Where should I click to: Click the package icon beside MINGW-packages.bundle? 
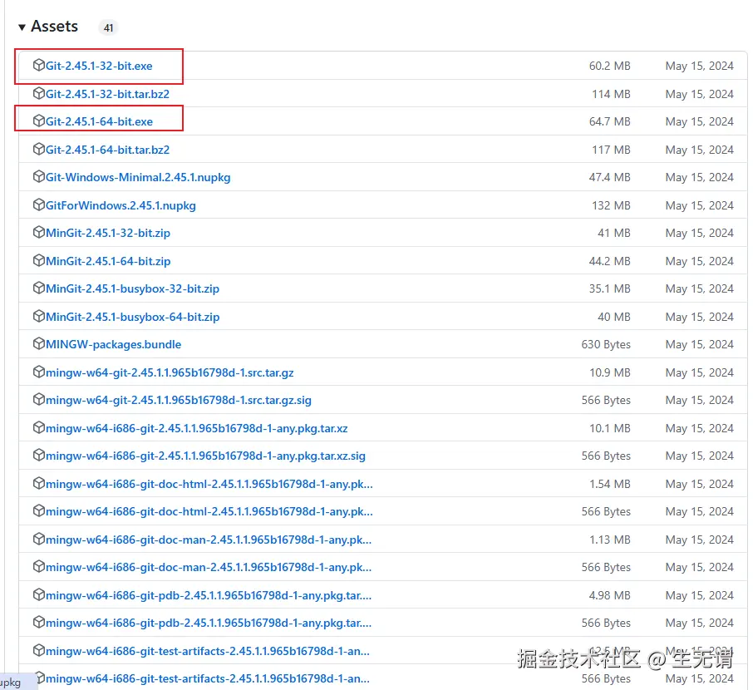click(39, 343)
